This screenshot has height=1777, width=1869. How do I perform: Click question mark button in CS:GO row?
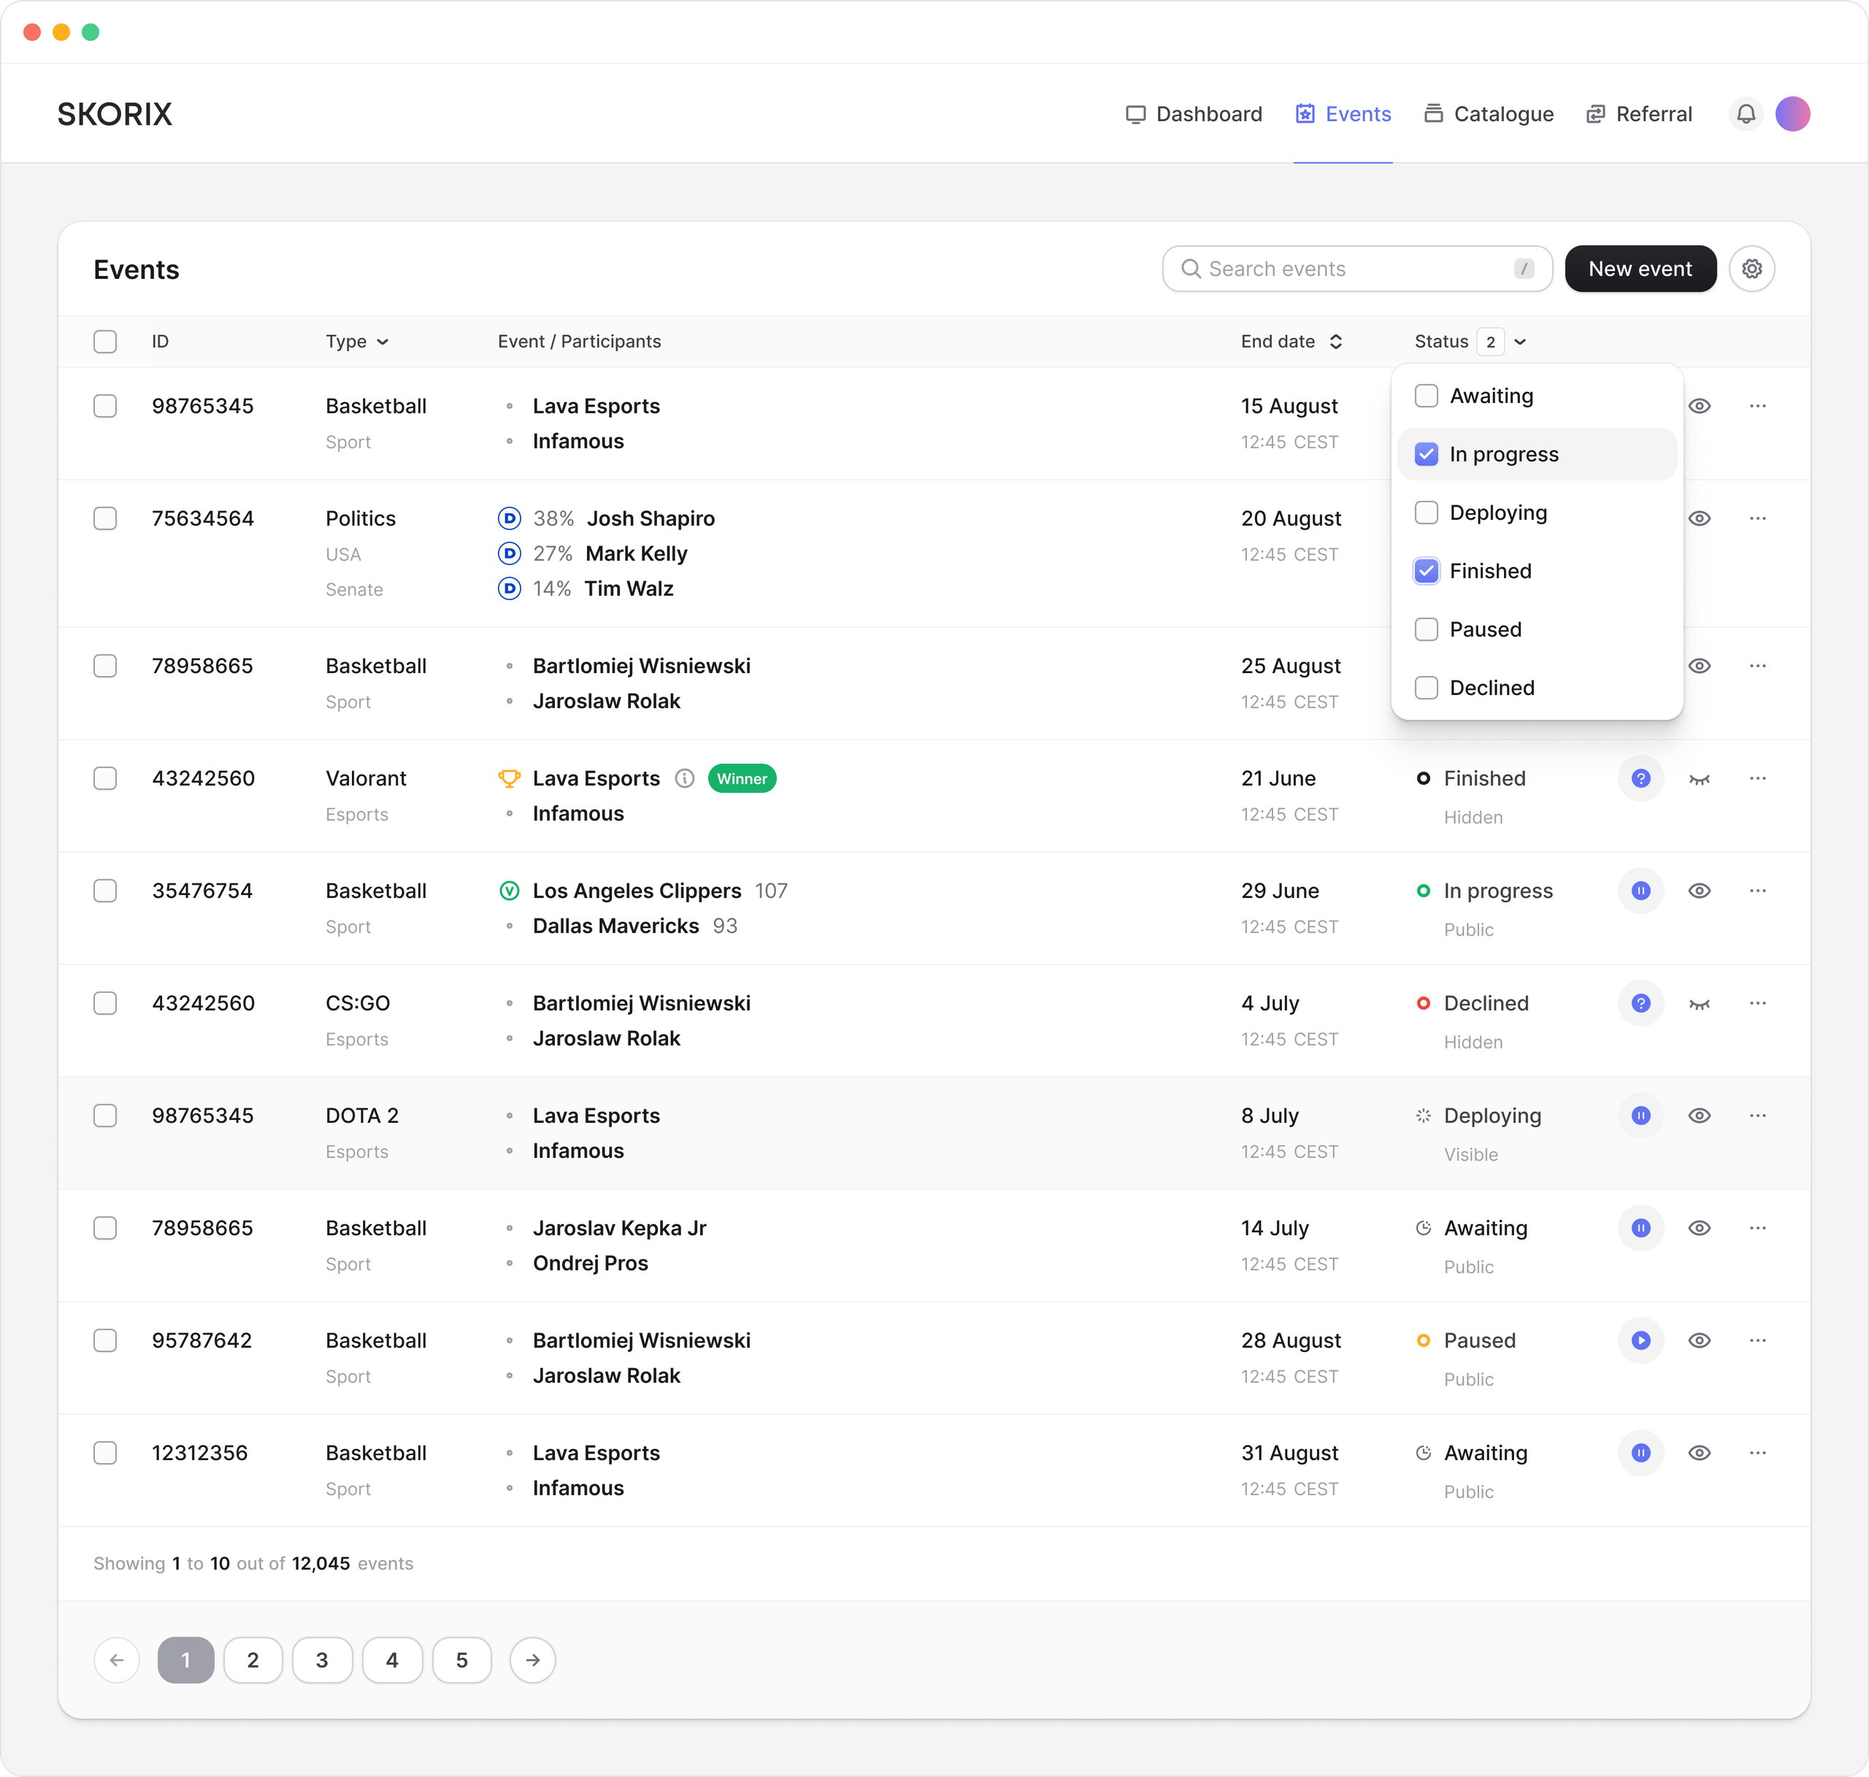(x=1640, y=1003)
